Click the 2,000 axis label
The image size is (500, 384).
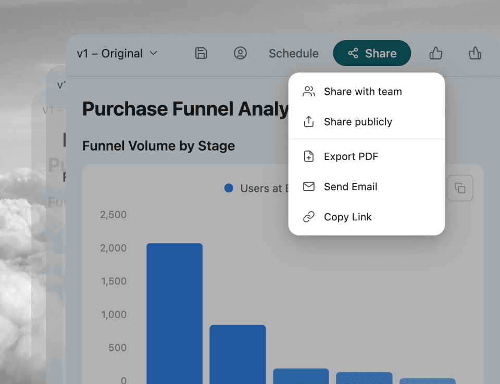point(113,248)
